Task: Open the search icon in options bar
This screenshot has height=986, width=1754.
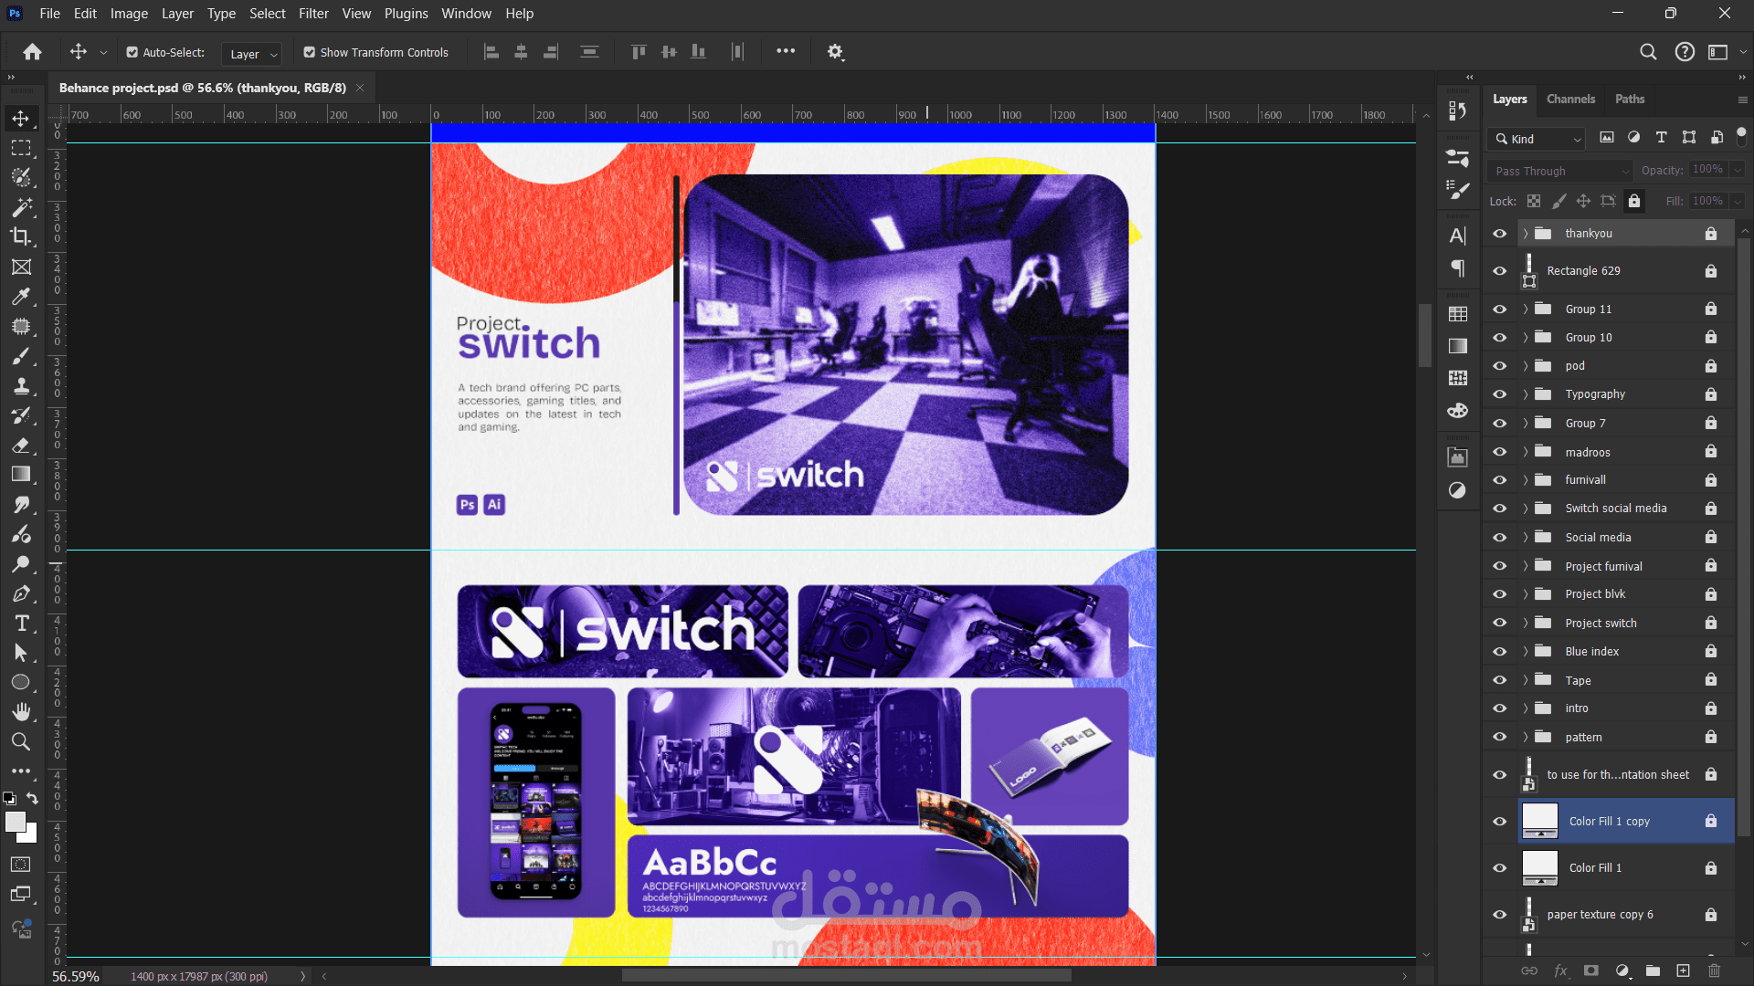Action: pos(1648,52)
